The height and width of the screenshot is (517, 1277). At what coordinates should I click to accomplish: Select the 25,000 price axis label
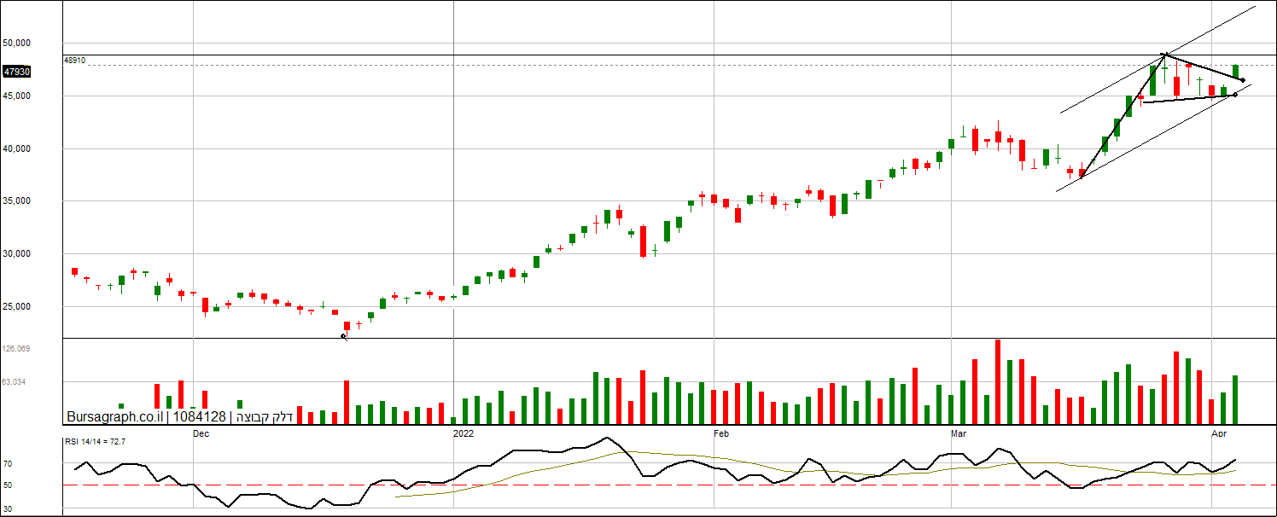tap(17, 307)
